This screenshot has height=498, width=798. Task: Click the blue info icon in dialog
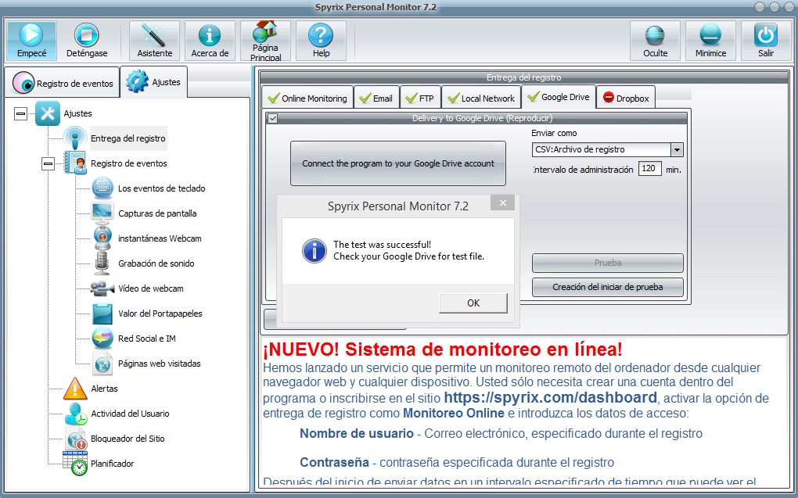coord(315,251)
